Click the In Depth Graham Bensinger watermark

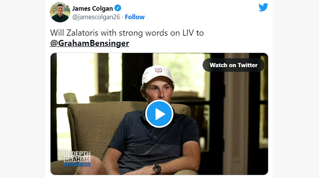(77, 159)
